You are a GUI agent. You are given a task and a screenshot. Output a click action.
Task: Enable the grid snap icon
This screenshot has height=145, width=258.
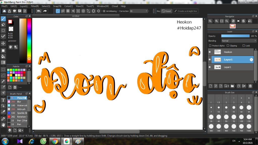(68, 11)
